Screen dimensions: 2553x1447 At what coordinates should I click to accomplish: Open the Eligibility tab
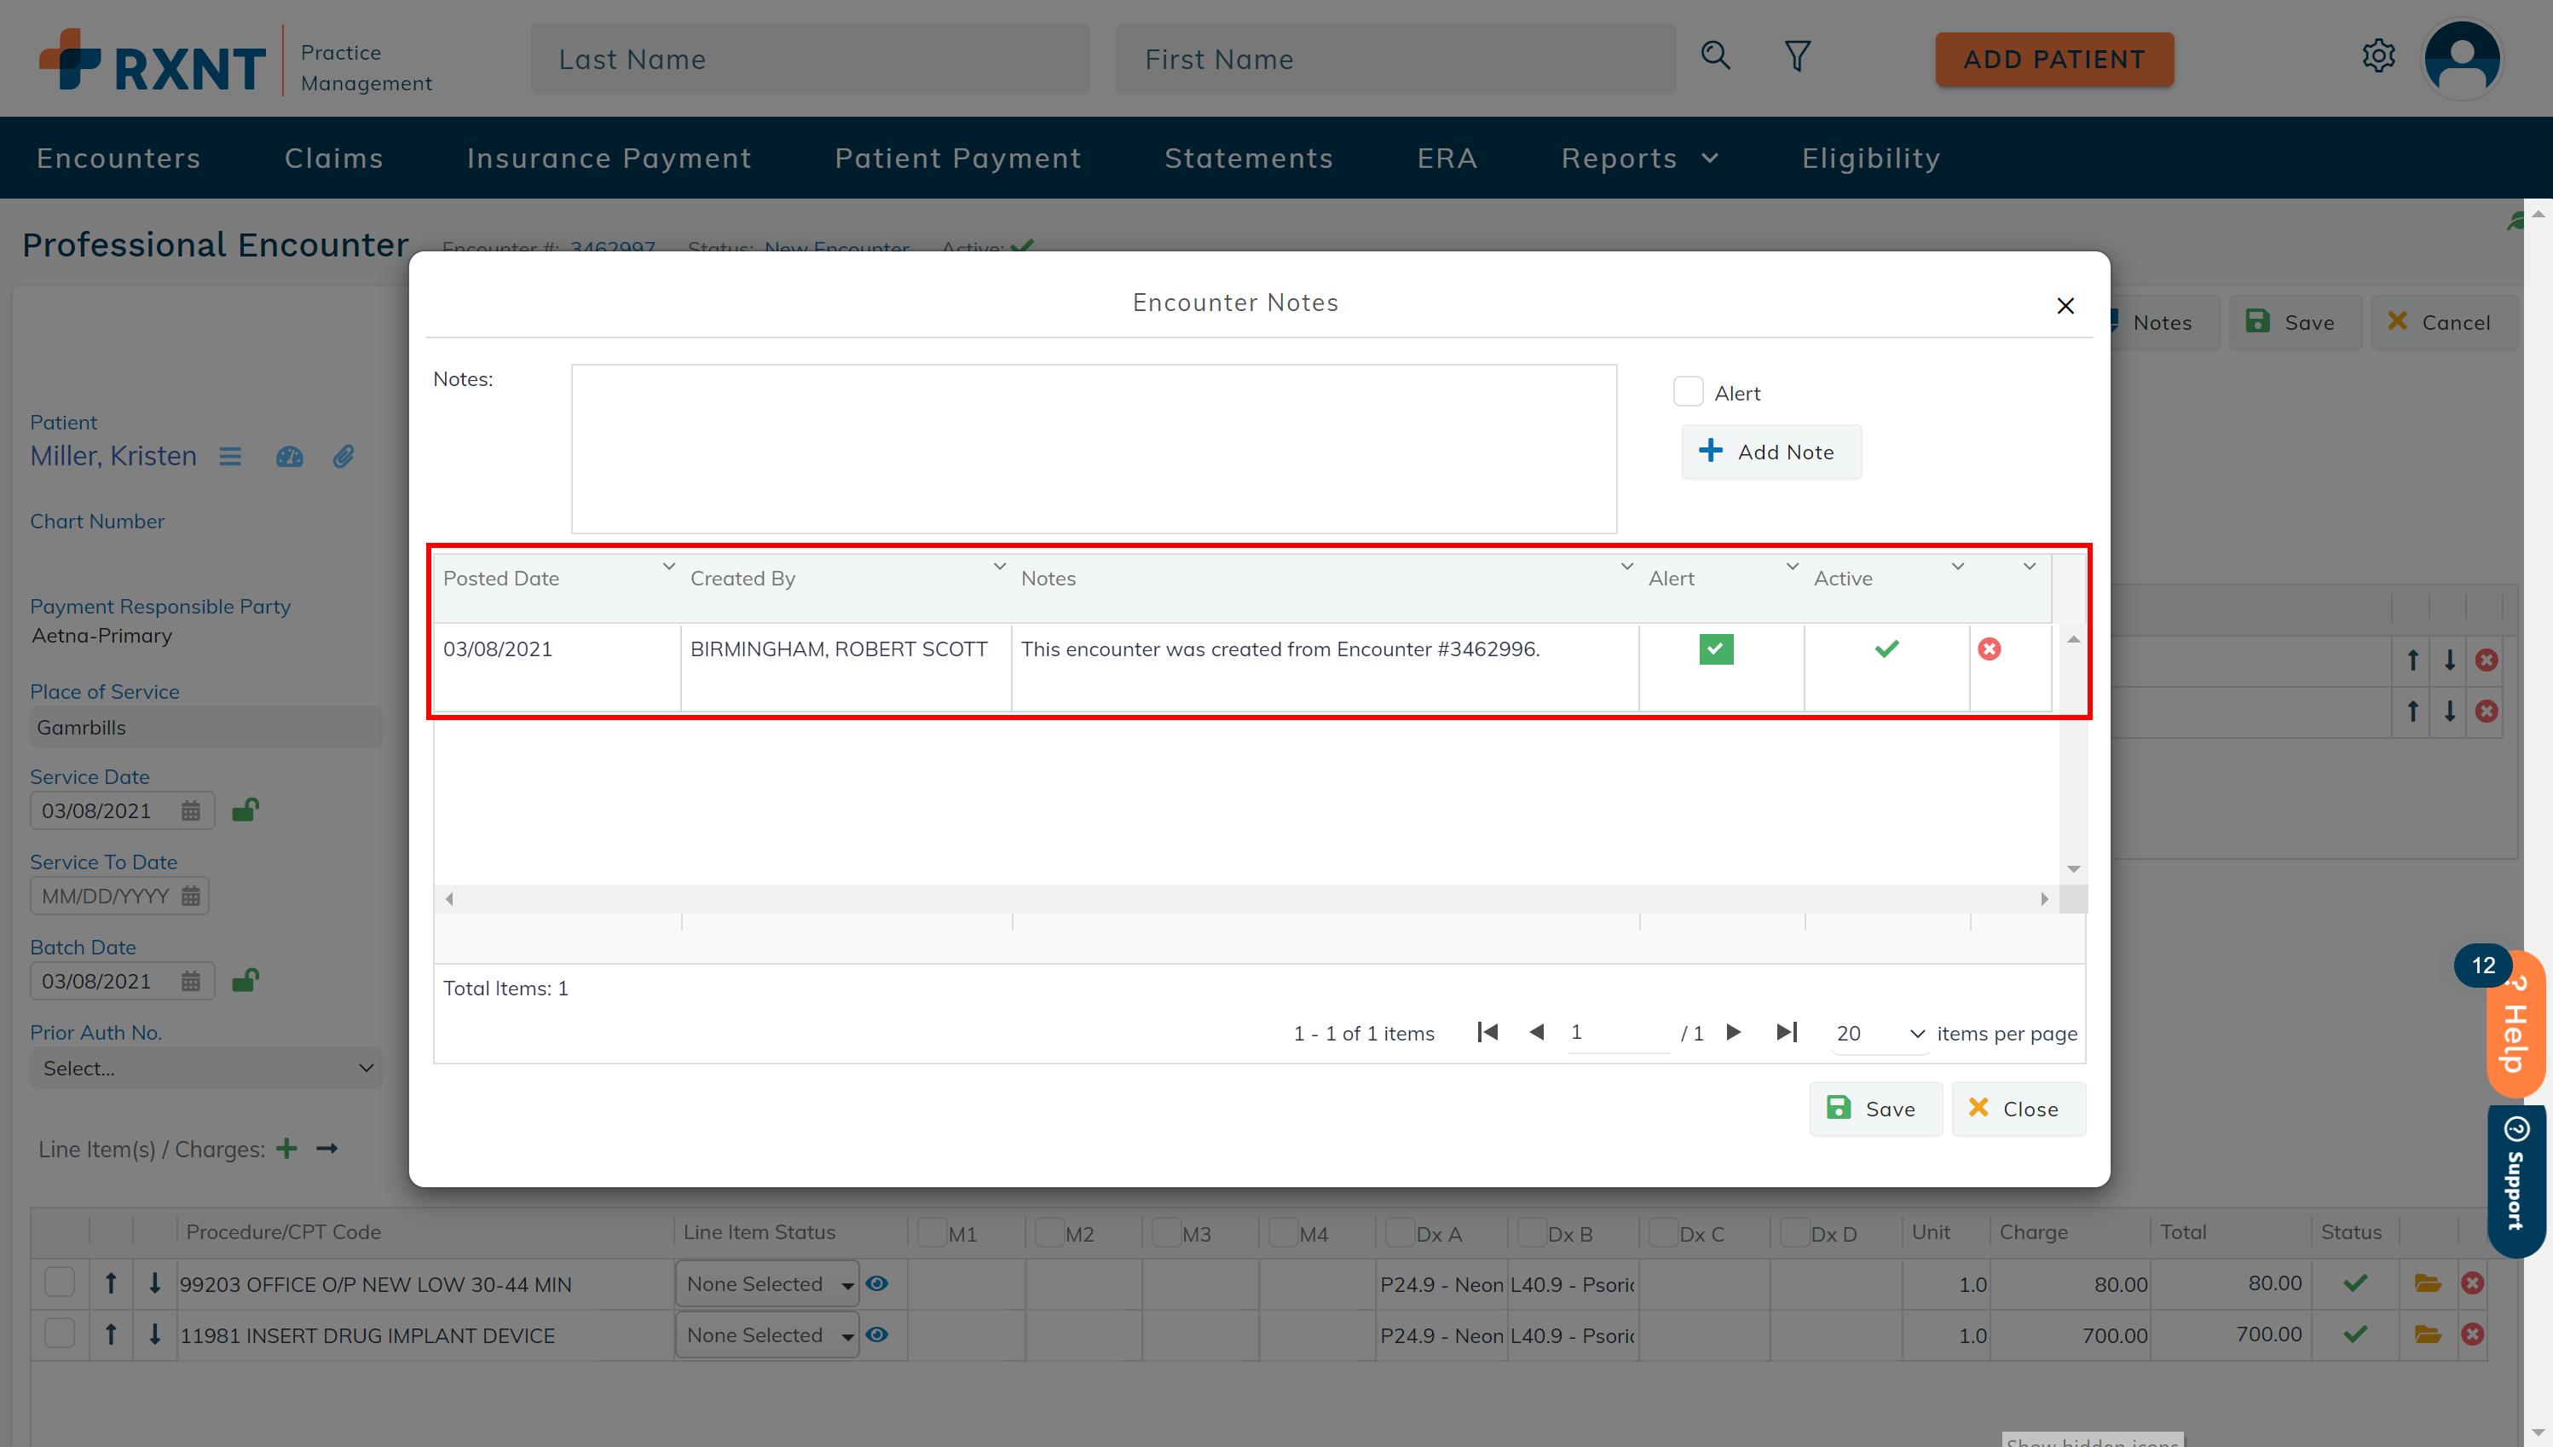1871,158
